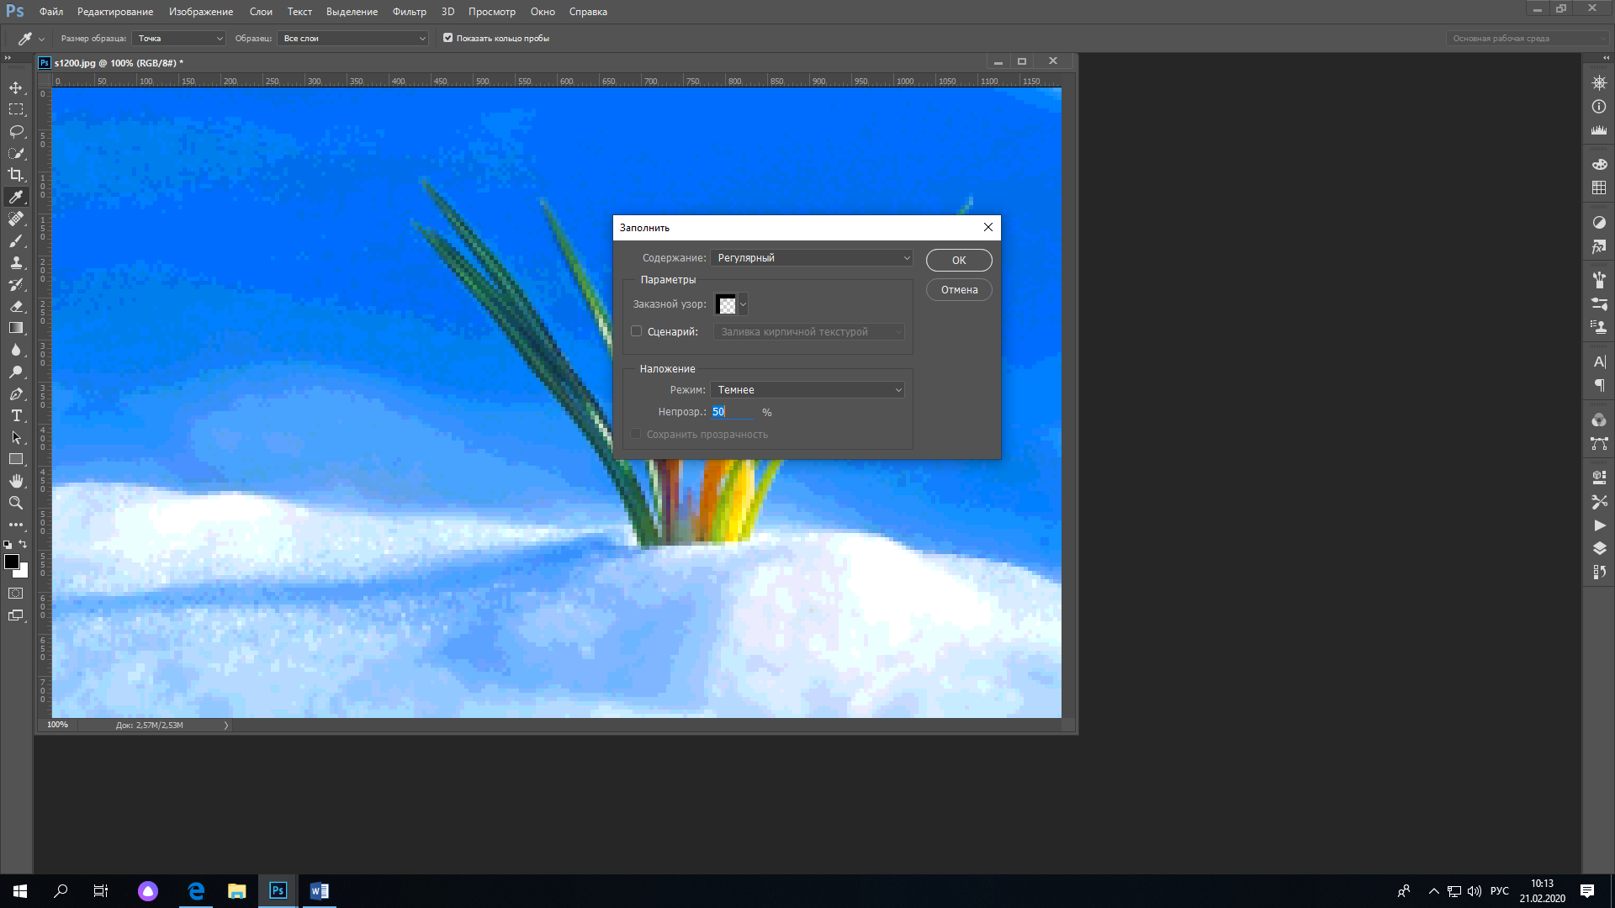The height and width of the screenshot is (908, 1615).
Task: Click the Непрозр. opacity input field
Action: point(732,412)
